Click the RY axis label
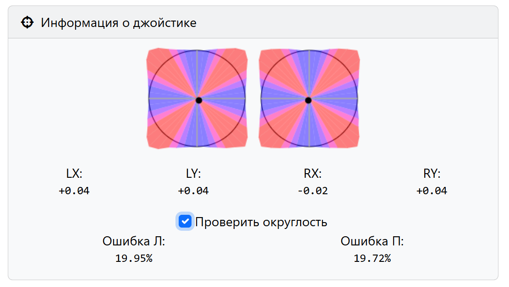 click(432, 174)
